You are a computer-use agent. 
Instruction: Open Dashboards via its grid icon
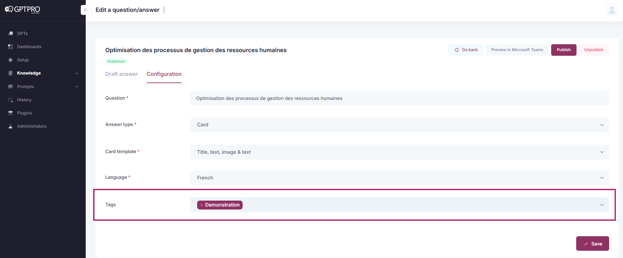[x=11, y=47]
